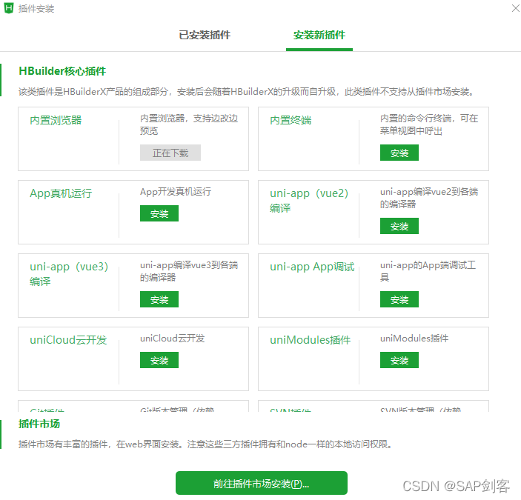Click the uni-app App调试 title
The image size is (521, 500).
312,267
